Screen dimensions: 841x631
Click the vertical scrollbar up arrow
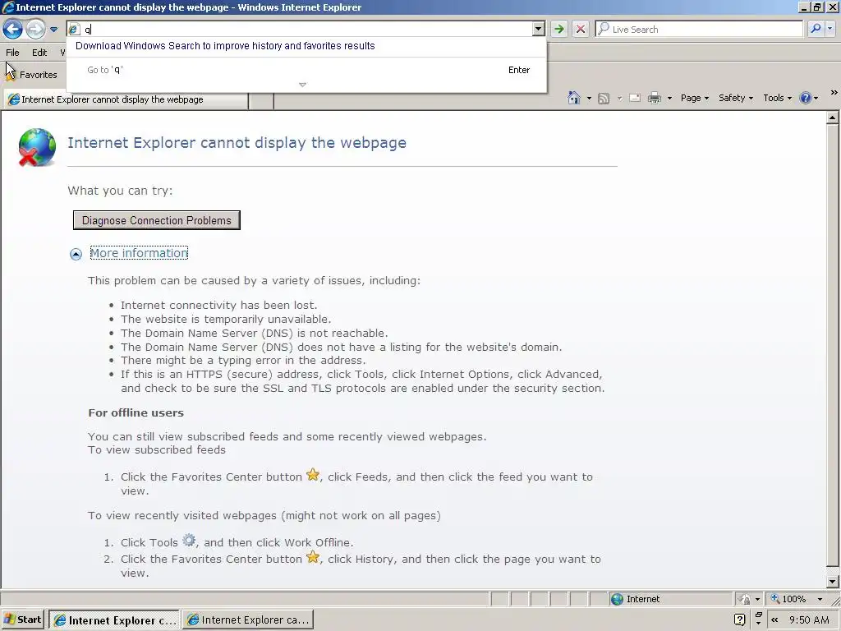pyautogui.click(x=833, y=117)
